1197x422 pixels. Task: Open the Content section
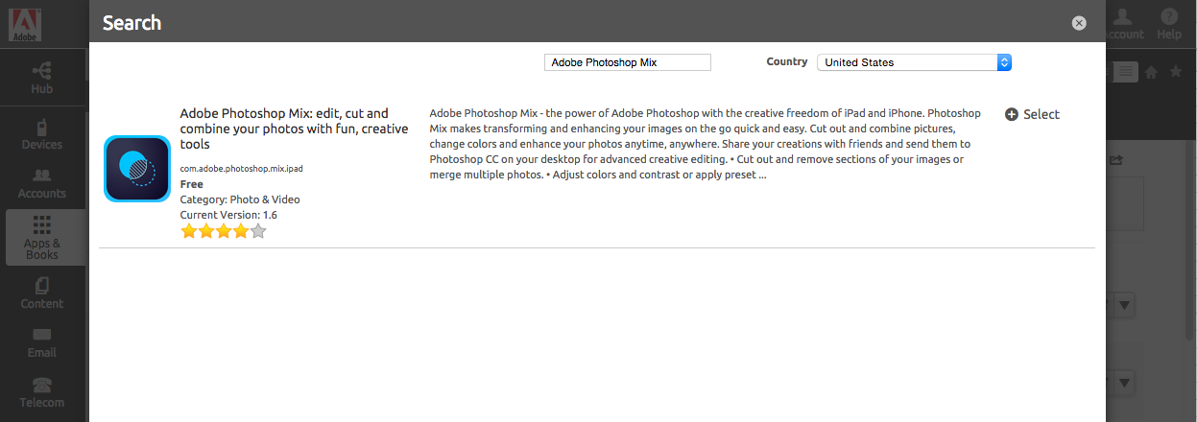tap(41, 293)
